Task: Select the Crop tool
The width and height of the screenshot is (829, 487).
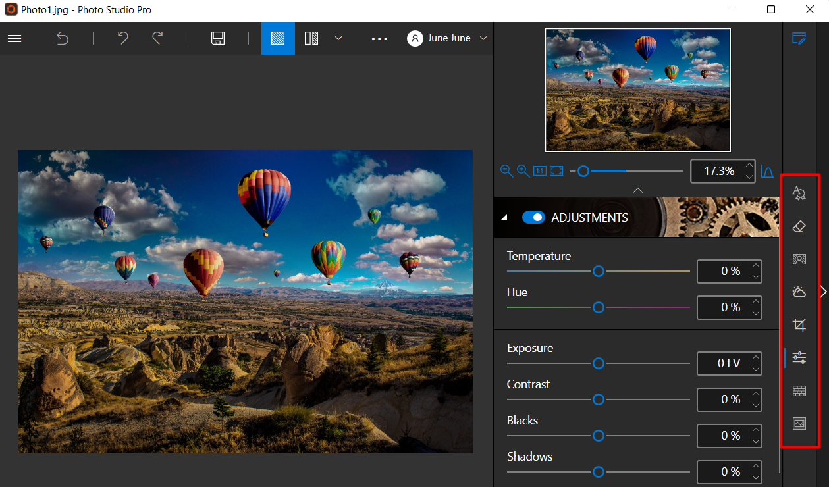Action: tap(799, 325)
